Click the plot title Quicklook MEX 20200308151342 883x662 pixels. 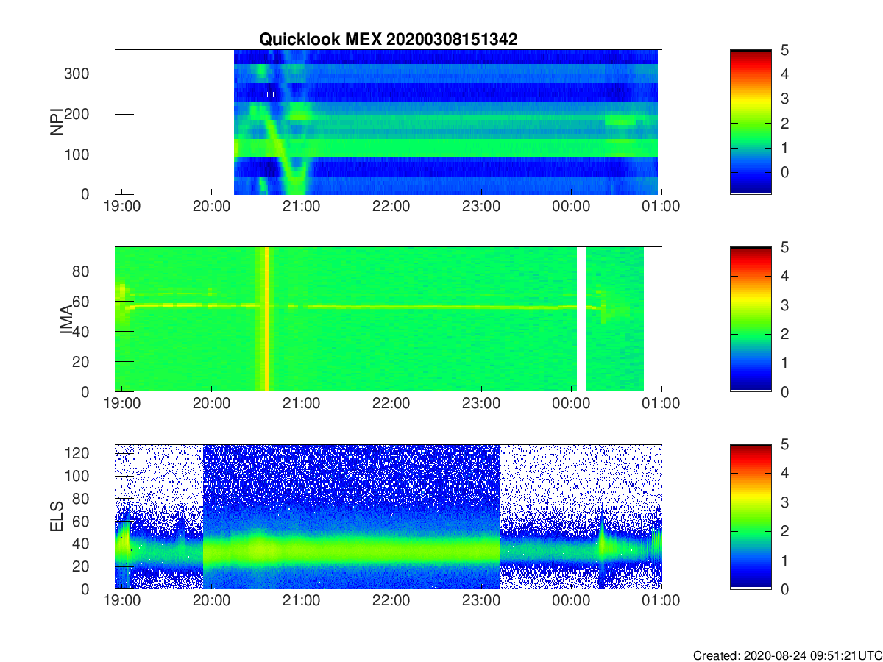(388, 40)
